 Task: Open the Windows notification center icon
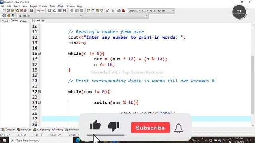249,140
